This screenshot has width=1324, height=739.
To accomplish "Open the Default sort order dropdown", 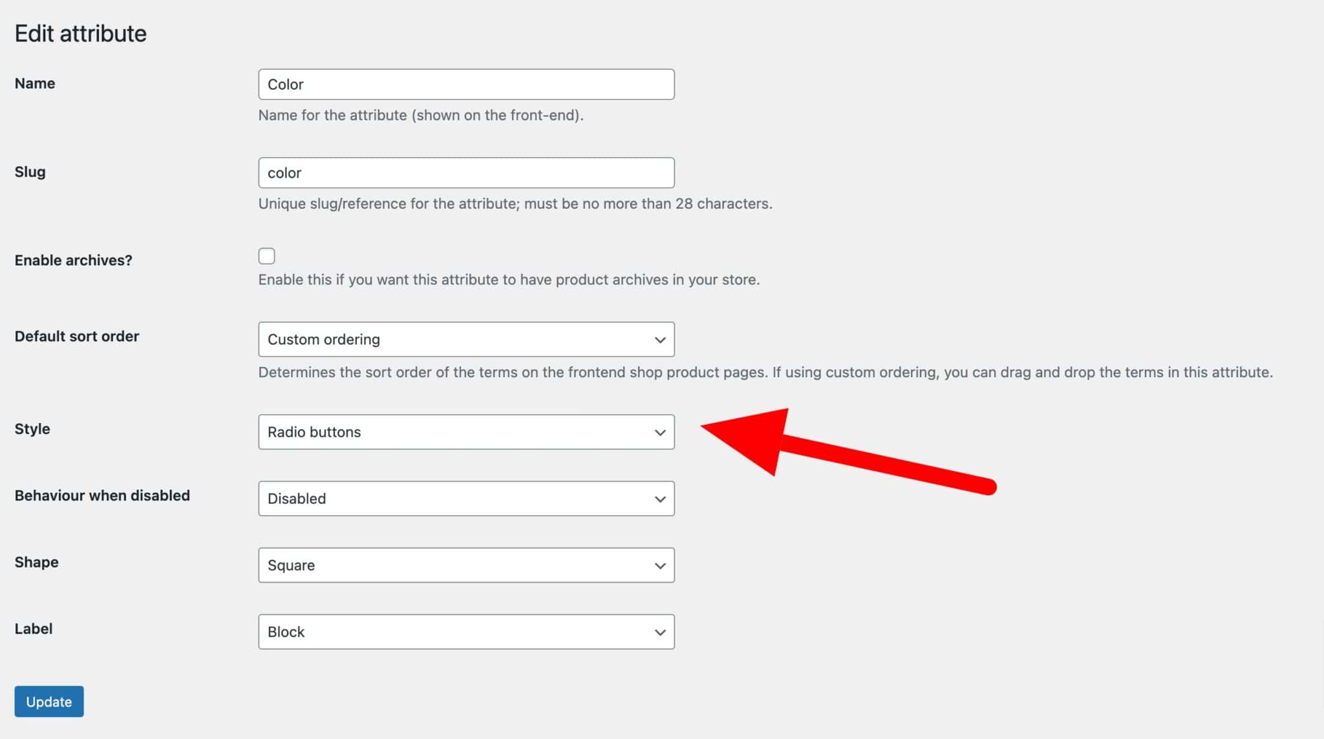I will pyautogui.click(x=465, y=339).
